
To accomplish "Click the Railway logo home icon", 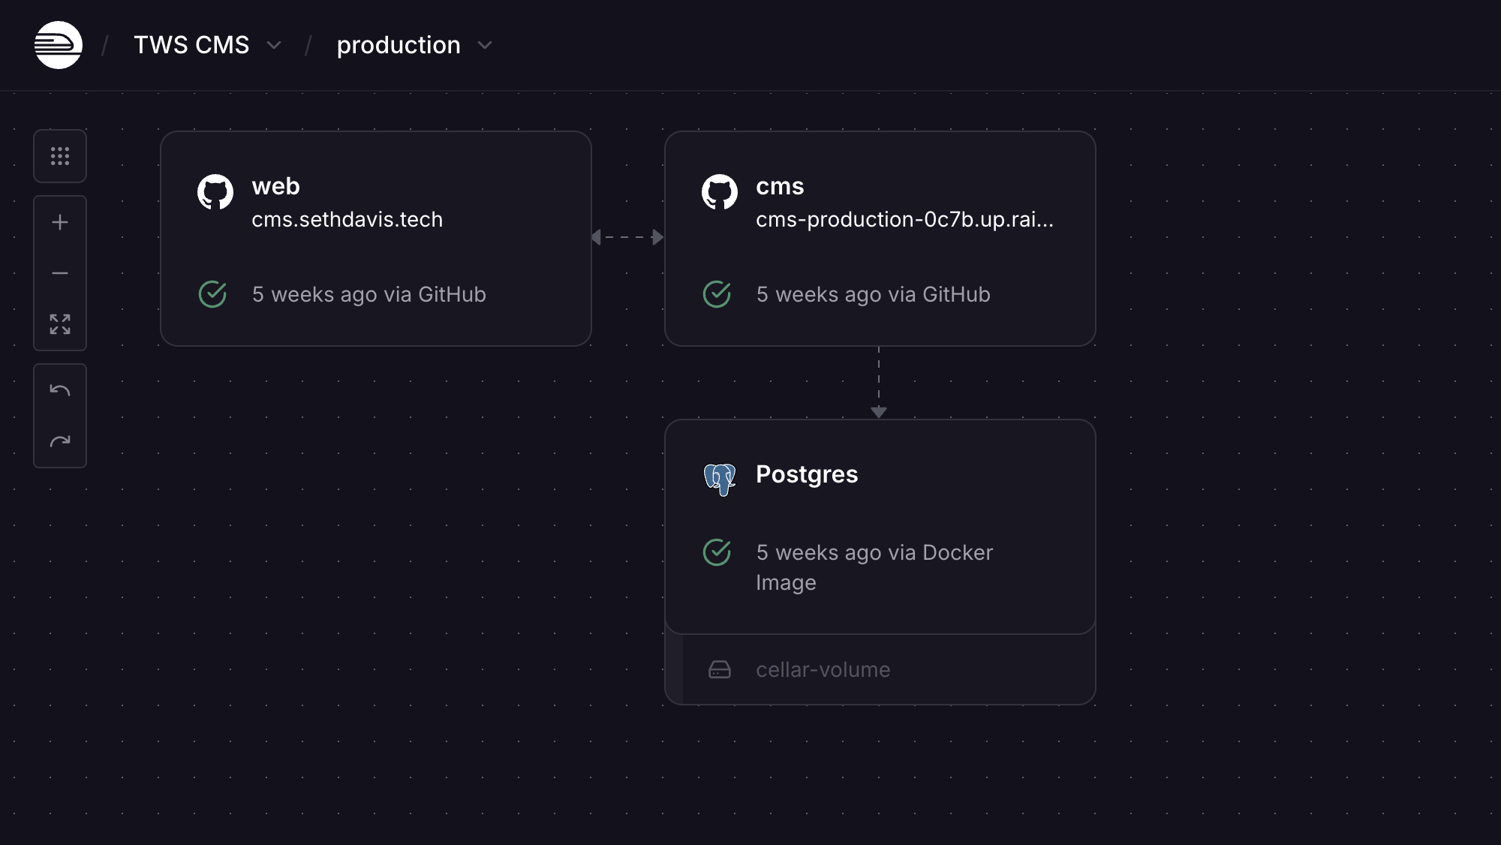I will click(59, 45).
